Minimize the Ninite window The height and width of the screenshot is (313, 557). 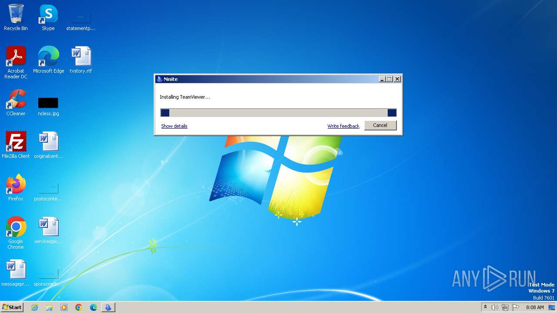[382, 79]
